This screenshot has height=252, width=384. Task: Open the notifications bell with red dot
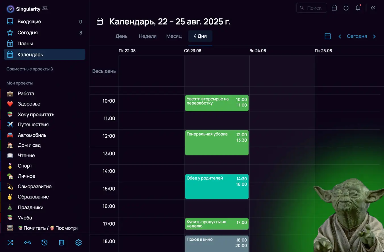coord(358,8)
